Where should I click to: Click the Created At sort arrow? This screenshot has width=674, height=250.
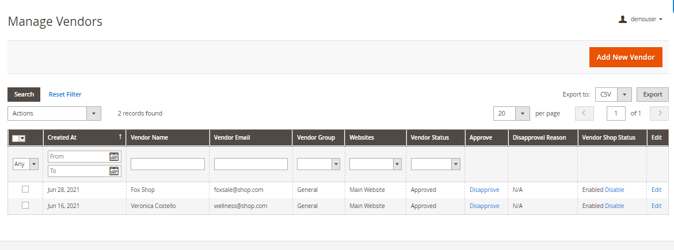click(120, 137)
